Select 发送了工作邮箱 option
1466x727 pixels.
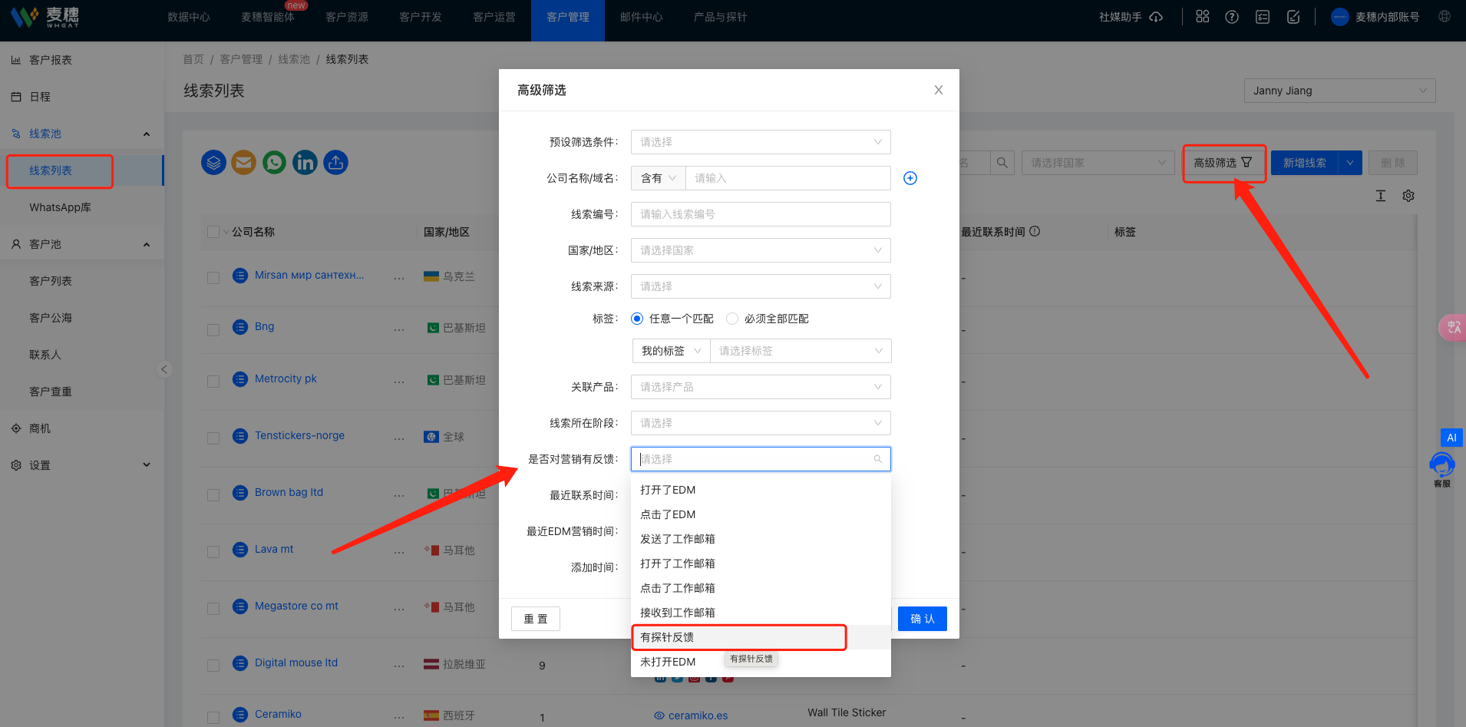coord(761,539)
